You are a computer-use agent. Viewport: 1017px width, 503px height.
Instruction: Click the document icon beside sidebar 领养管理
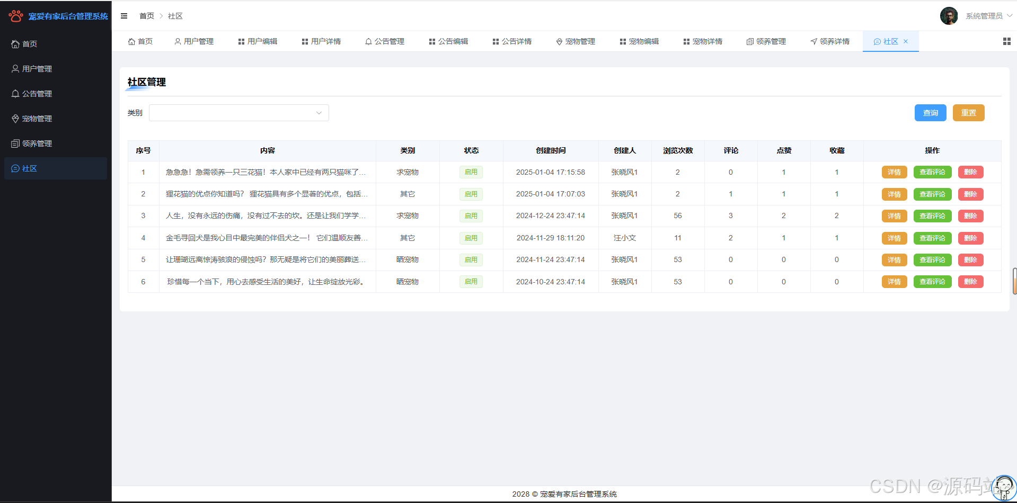pyautogui.click(x=15, y=143)
